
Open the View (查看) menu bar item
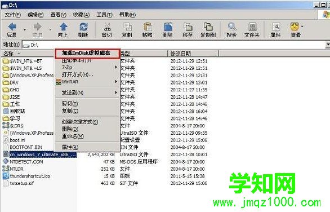pos(59,15)
